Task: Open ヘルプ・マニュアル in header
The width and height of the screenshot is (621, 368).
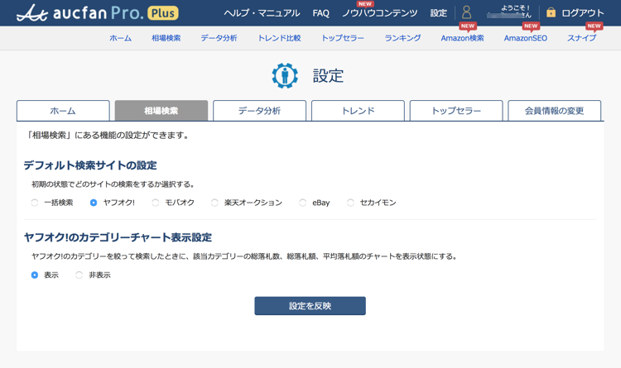Action: 262,13
